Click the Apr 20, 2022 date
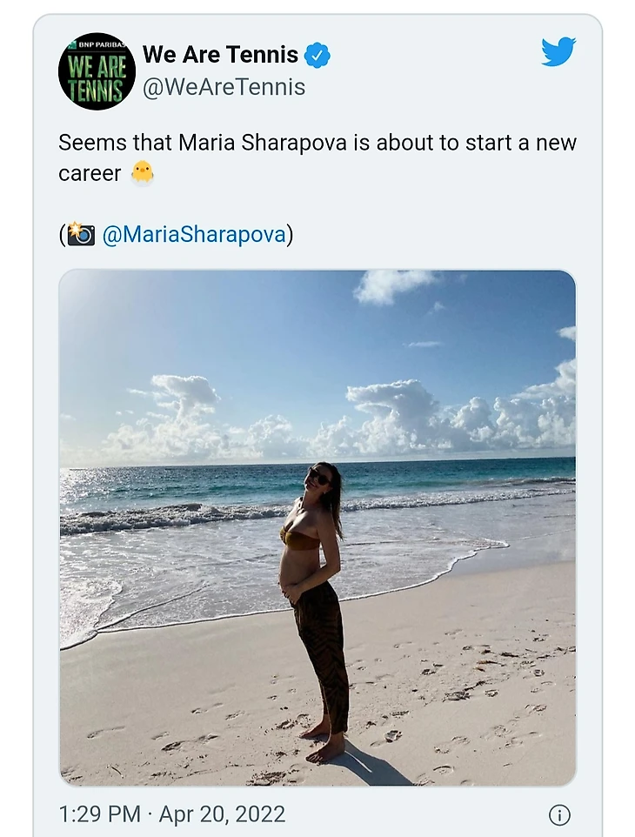This screenshot has height=837, width=635. pyautogui.click(x=222, y=814)
